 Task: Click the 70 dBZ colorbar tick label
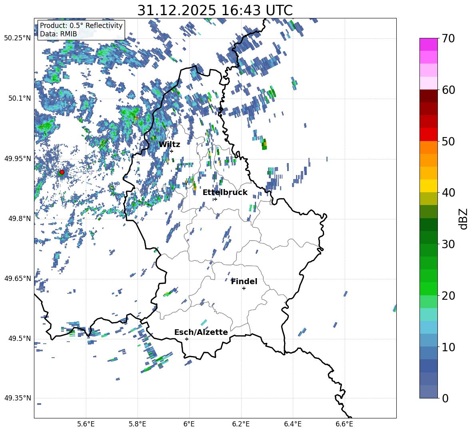coord(448,39)
